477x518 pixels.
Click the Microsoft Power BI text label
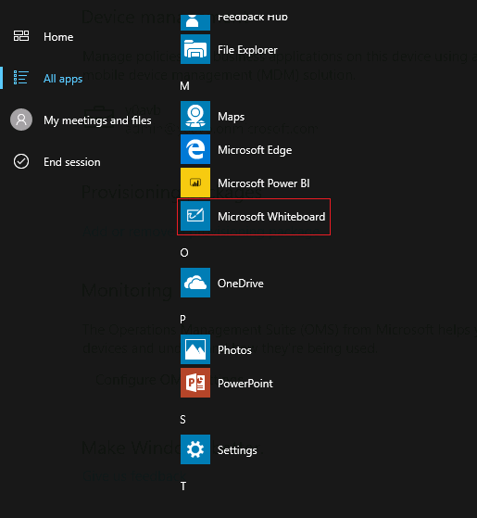[264, 183]
